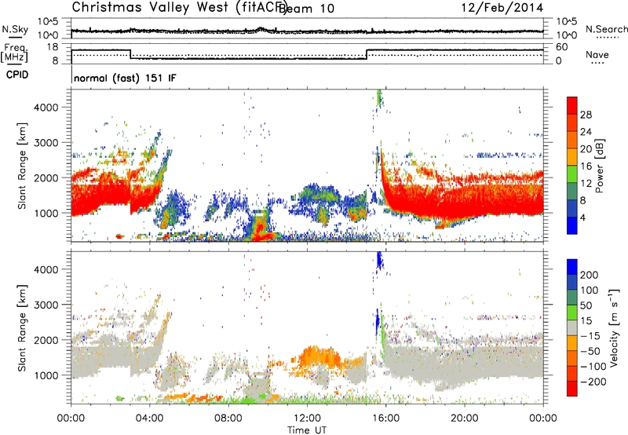Viewport: 628px width, 435px height.
Task: Select the Velocity [m s-1] colorbar title
Action: (614, 327)
